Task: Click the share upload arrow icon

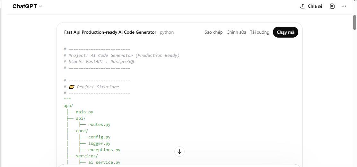Action: click(x=302, y=6)
